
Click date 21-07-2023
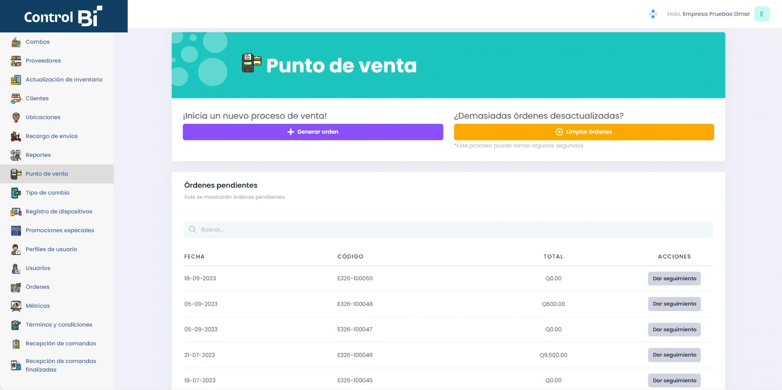pyautogui.click(x=199, y=355)
